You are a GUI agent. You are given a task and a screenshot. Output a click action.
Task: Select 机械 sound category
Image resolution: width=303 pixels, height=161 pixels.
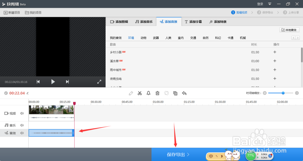tap(243, 38)
